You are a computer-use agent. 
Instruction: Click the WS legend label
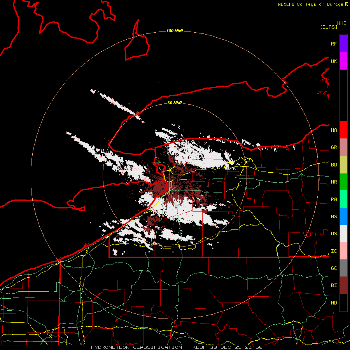[x=334, y=216]
